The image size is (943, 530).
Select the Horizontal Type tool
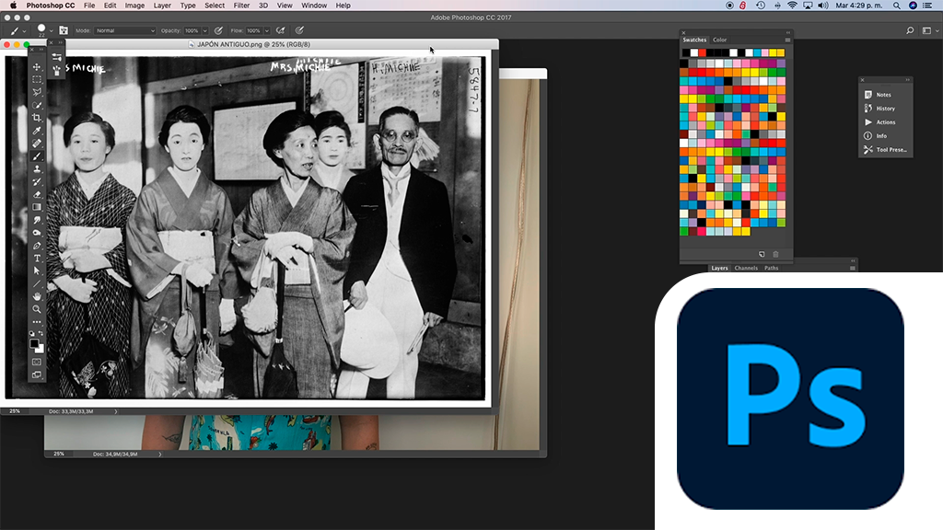[37, 259]
